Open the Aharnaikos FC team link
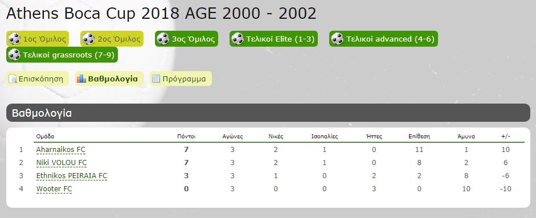 tap(61, 150)
